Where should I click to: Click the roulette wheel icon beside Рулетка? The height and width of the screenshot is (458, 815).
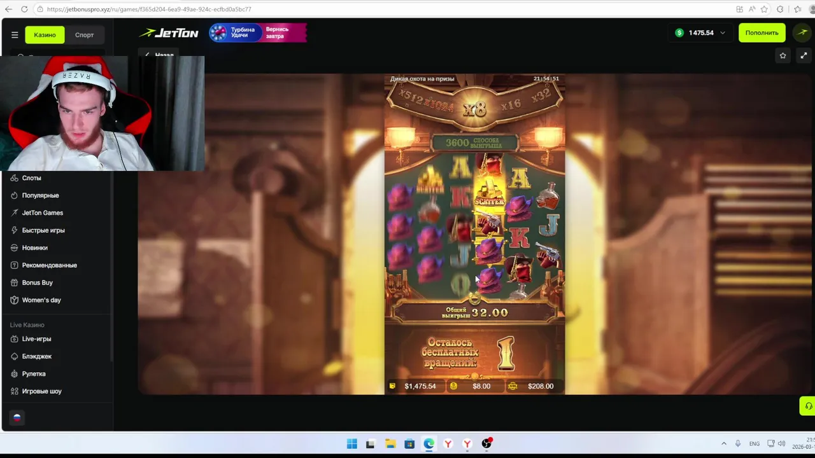click(14, 374)
